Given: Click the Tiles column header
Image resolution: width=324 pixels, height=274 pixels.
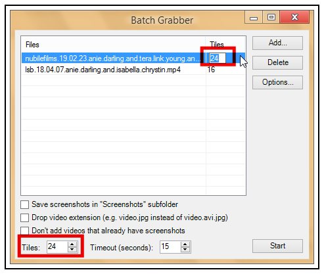Looking at the screenshot, I should [x=225, y=45].
